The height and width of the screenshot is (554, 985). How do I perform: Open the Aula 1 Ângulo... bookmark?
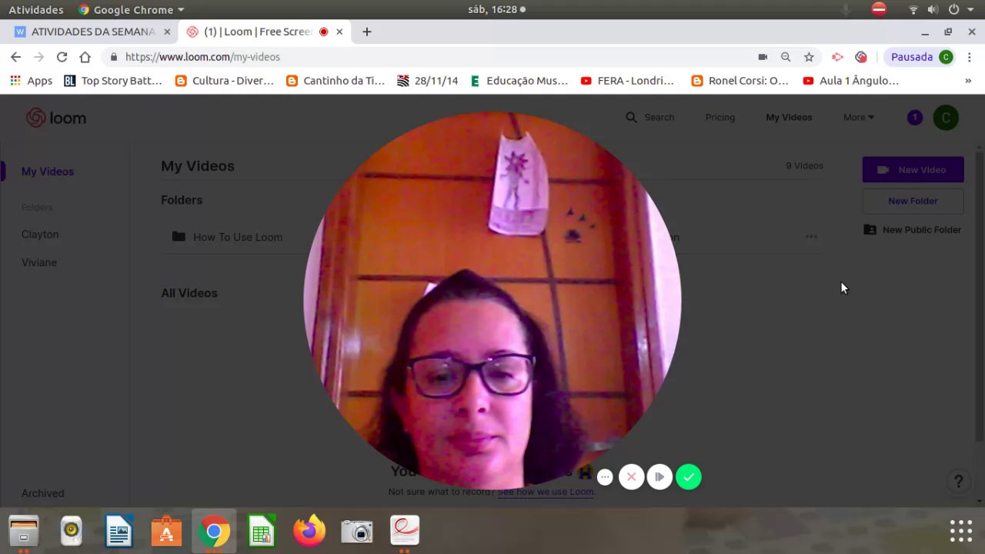(x=851, y=80)
